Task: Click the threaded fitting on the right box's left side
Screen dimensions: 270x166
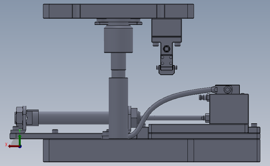Action: tap(204, 97)
